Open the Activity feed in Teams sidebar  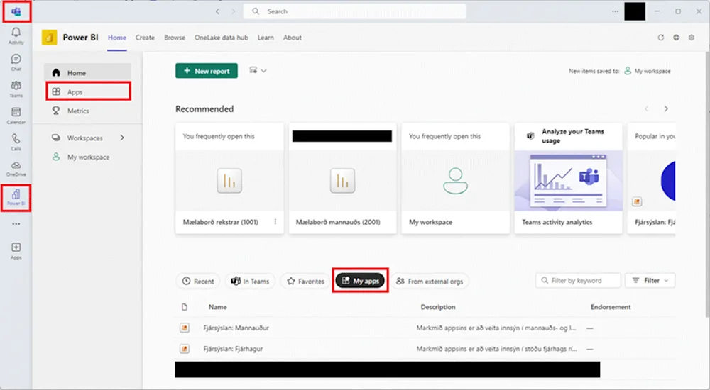[16, 35]
